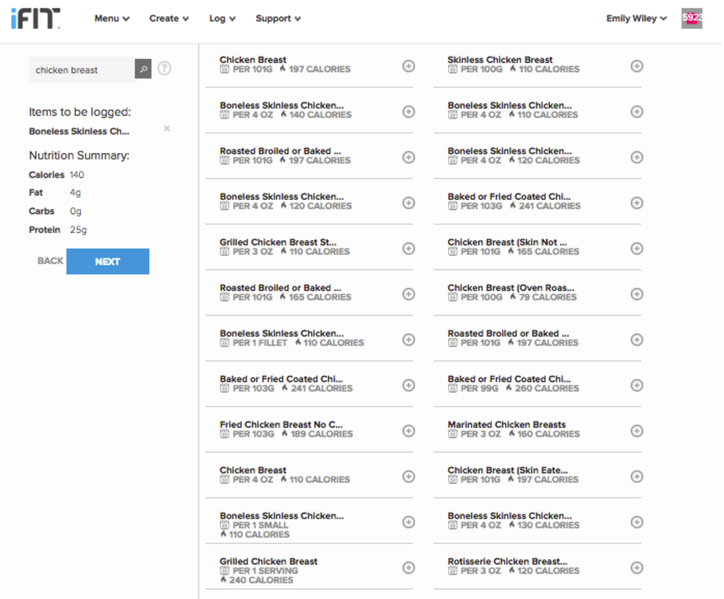Open the Support menu
Screen dimensions: 724x599
pos(278,19)
